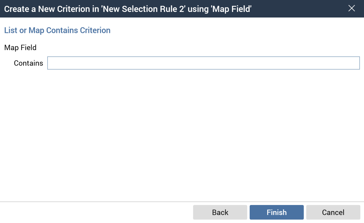Go Back to the previous step
This screenshot has height=223, width=364.
point(220,212)
